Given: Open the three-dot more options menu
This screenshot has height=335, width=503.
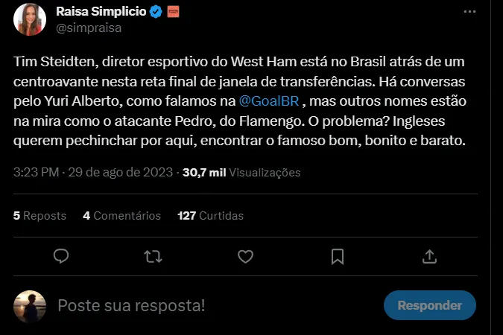Looking at the screenshot, I should pyautogui.click(x=469, y=12).
